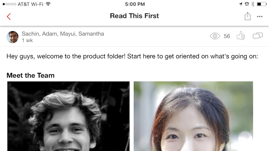Open the black-and-white team member photo

[x=68, y=116]
